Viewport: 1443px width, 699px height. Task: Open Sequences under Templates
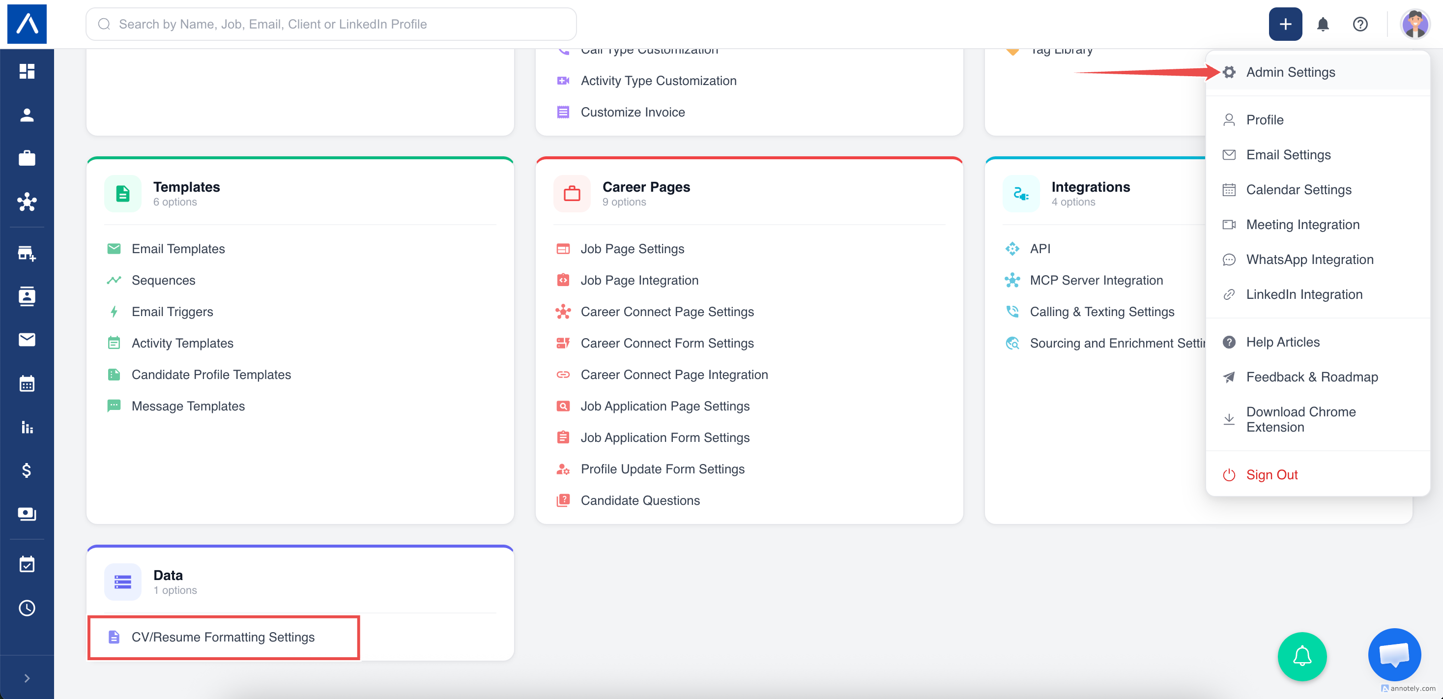tap(163, 280)
